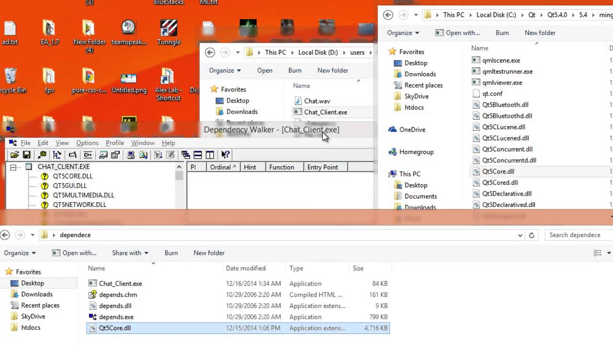Select Recycle Bin desktop icon
The height and width of the screenshot is (345, 613).
11,80
